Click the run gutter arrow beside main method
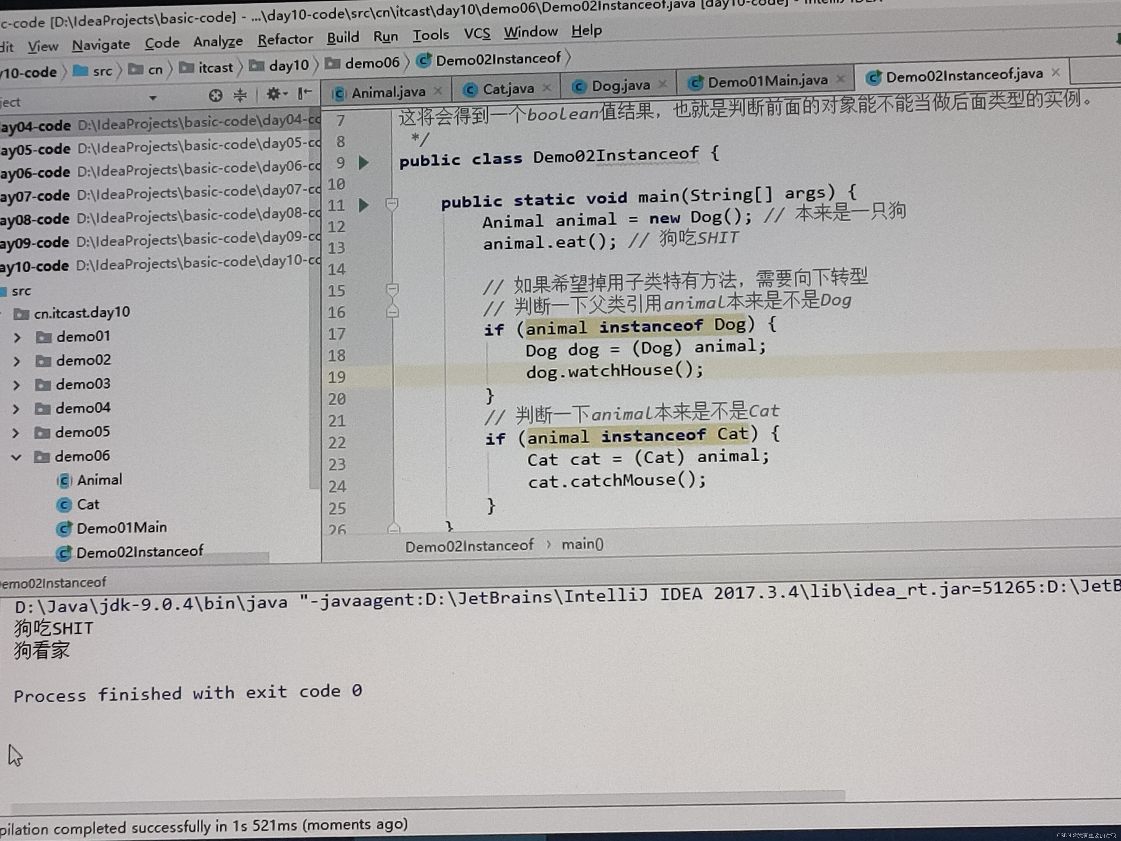The width and height of the screenshot is (1121, 841). [x=363, y=205]
